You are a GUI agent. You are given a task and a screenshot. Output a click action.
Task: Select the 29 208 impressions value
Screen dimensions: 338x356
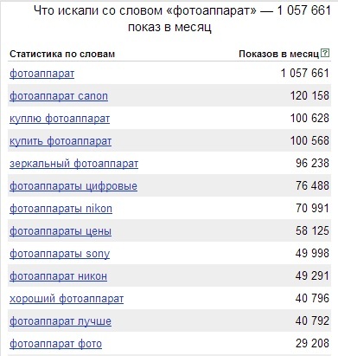312,343
